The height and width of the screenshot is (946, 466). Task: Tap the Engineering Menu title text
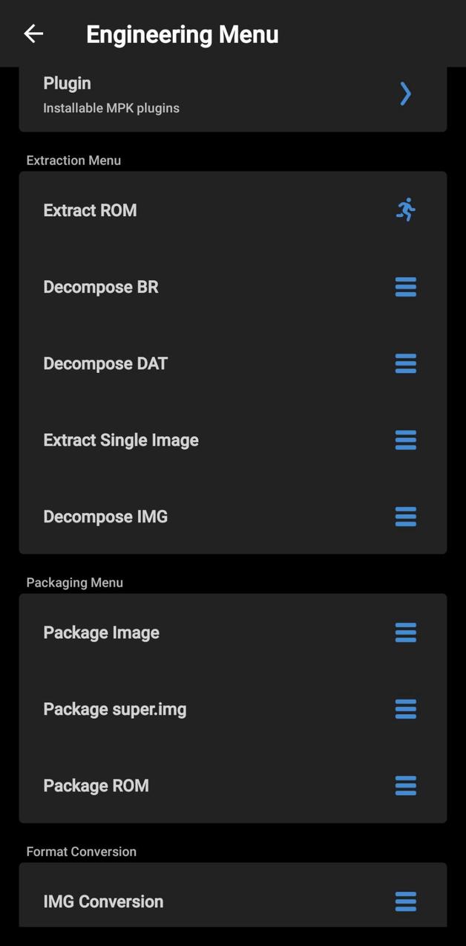(182, 33)
